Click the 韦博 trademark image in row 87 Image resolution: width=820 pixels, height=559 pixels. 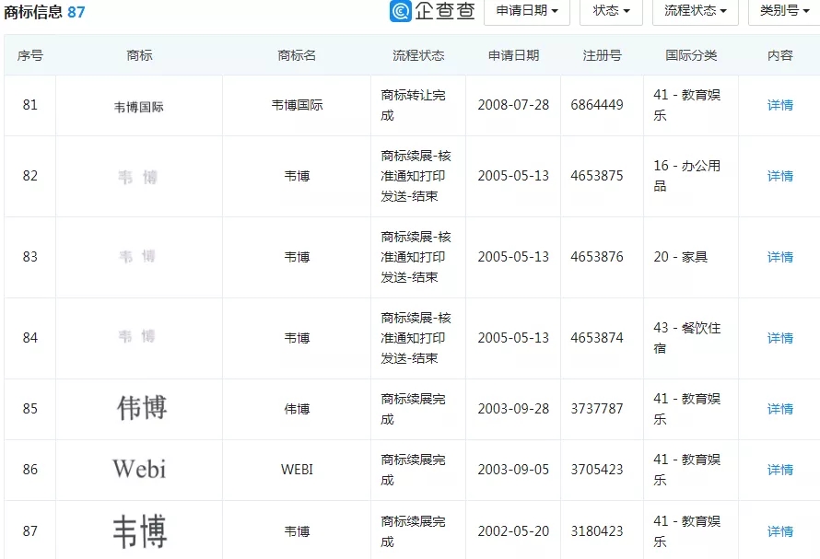click(138, 531)
